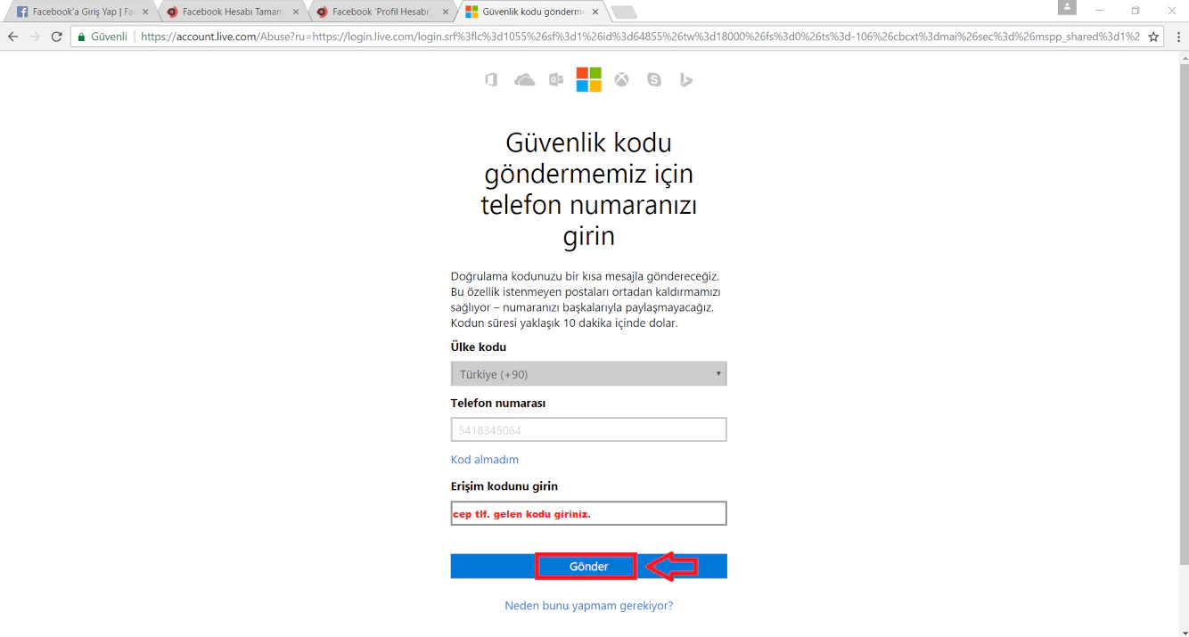Viewport: 1189px width, 637px height.
Task: Open the Office icon in header
Action: coord(491,80)
